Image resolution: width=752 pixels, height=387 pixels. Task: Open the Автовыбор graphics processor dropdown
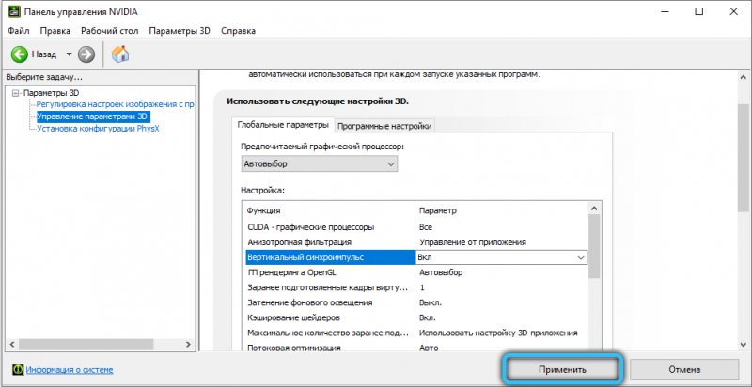(320, 163)
